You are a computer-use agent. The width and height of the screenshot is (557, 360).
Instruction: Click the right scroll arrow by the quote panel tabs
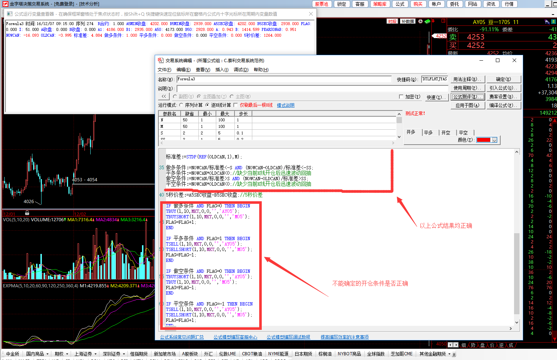coord(456,345)
